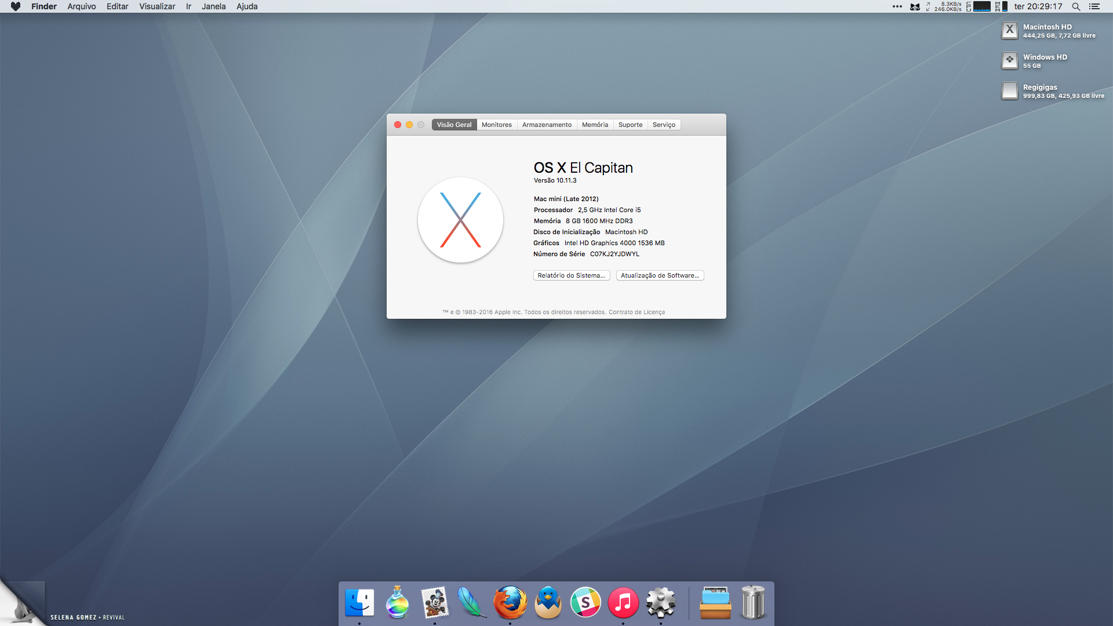Click the OS X El Capitan logo

click(x=460, y=220)
